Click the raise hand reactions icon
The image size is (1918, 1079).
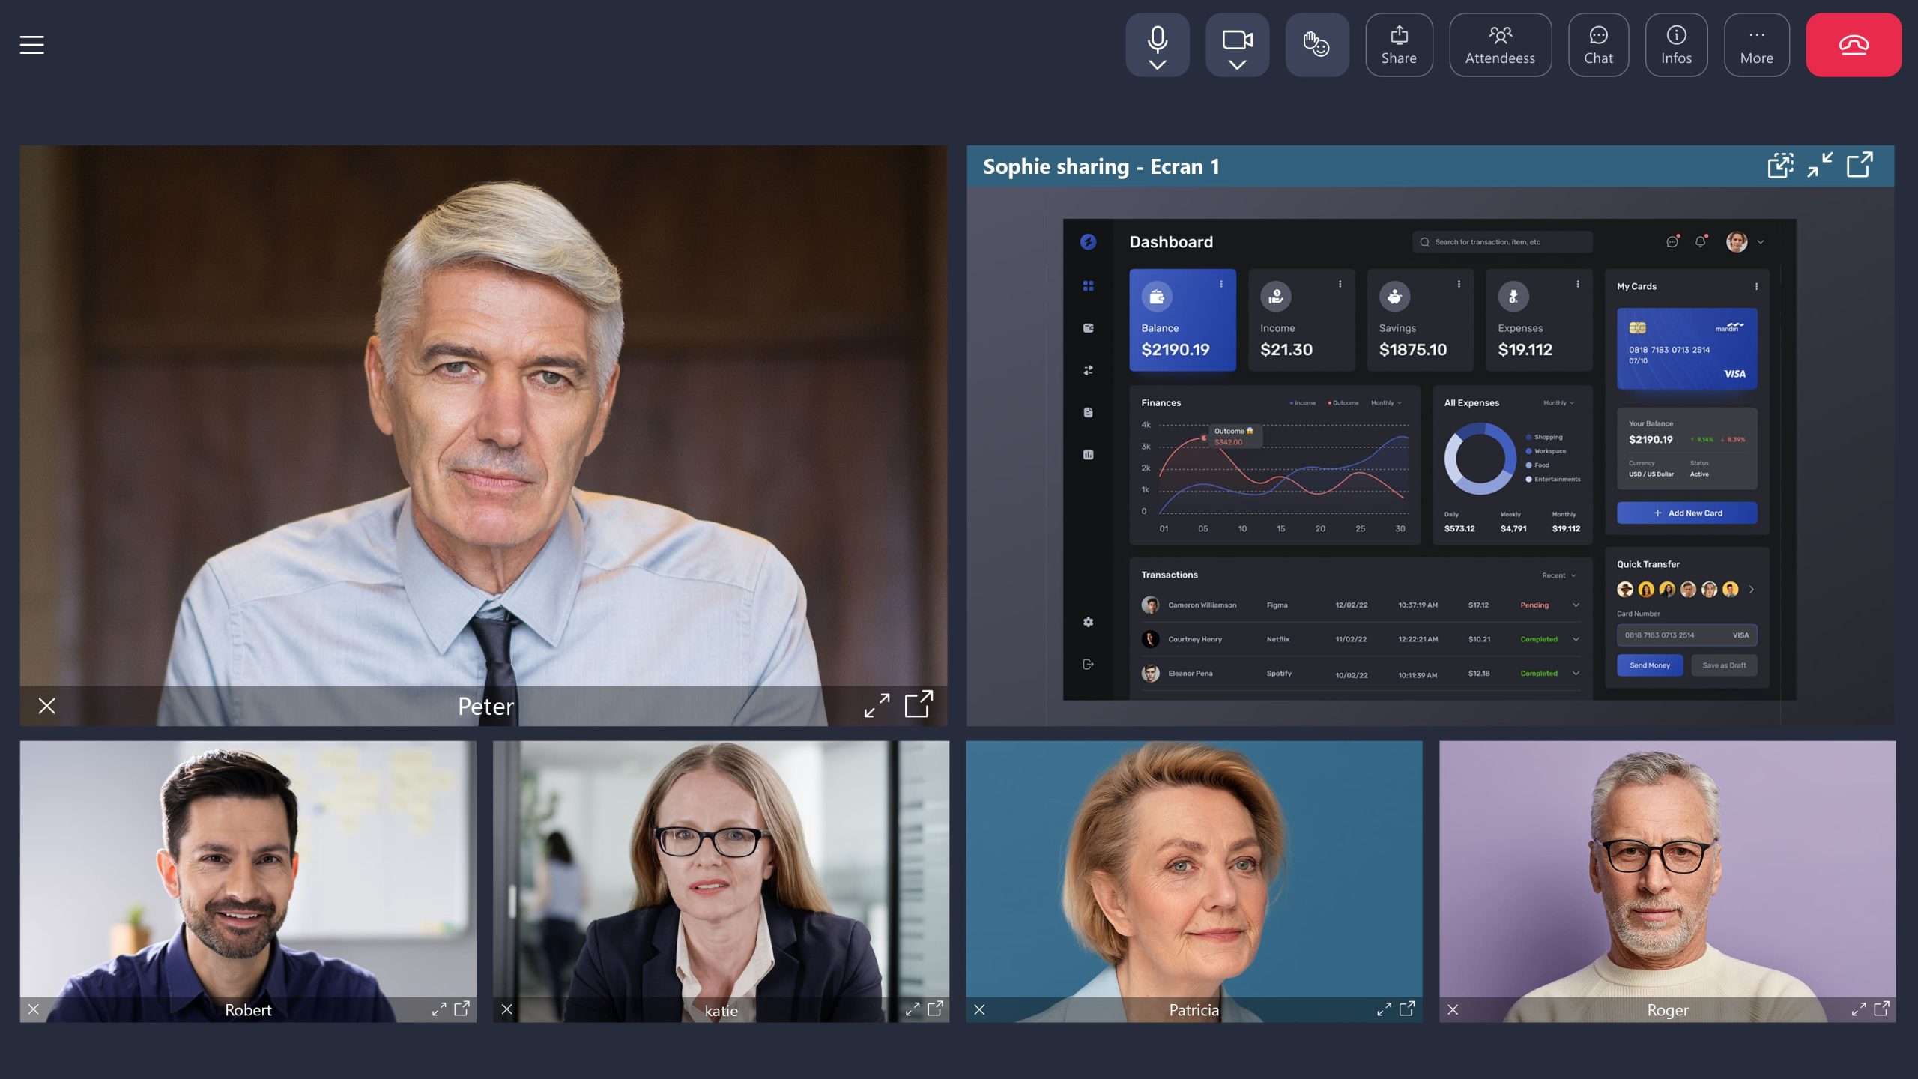point(1316,45)
